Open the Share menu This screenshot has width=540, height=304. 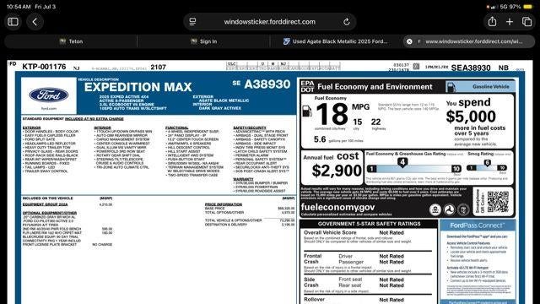(492, 21)
